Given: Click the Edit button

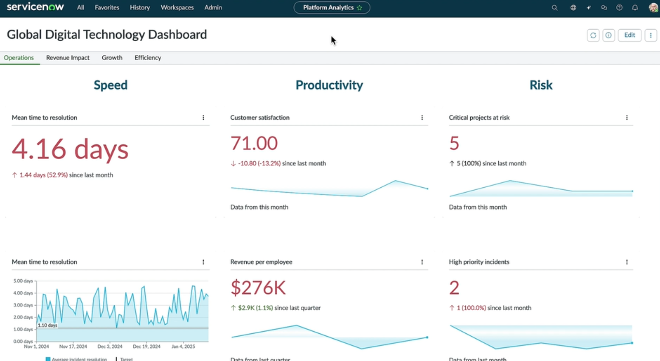Looking at the screenshot, I should pos(629,35).
